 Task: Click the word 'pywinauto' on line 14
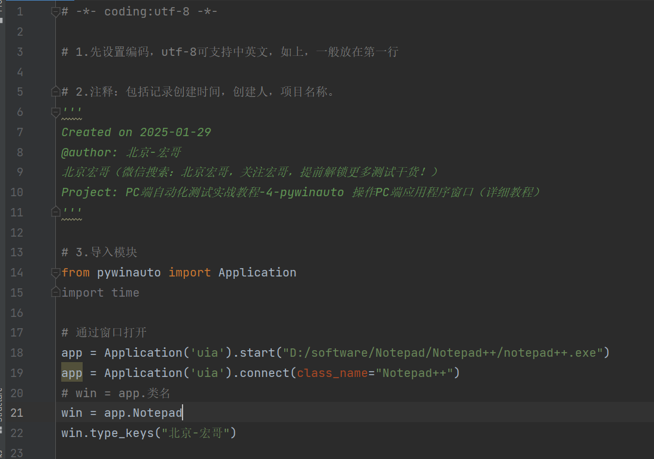(x=129, y=272)
